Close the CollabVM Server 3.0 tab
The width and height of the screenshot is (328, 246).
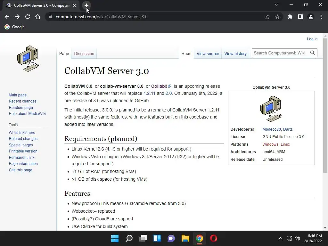[74, 5]
